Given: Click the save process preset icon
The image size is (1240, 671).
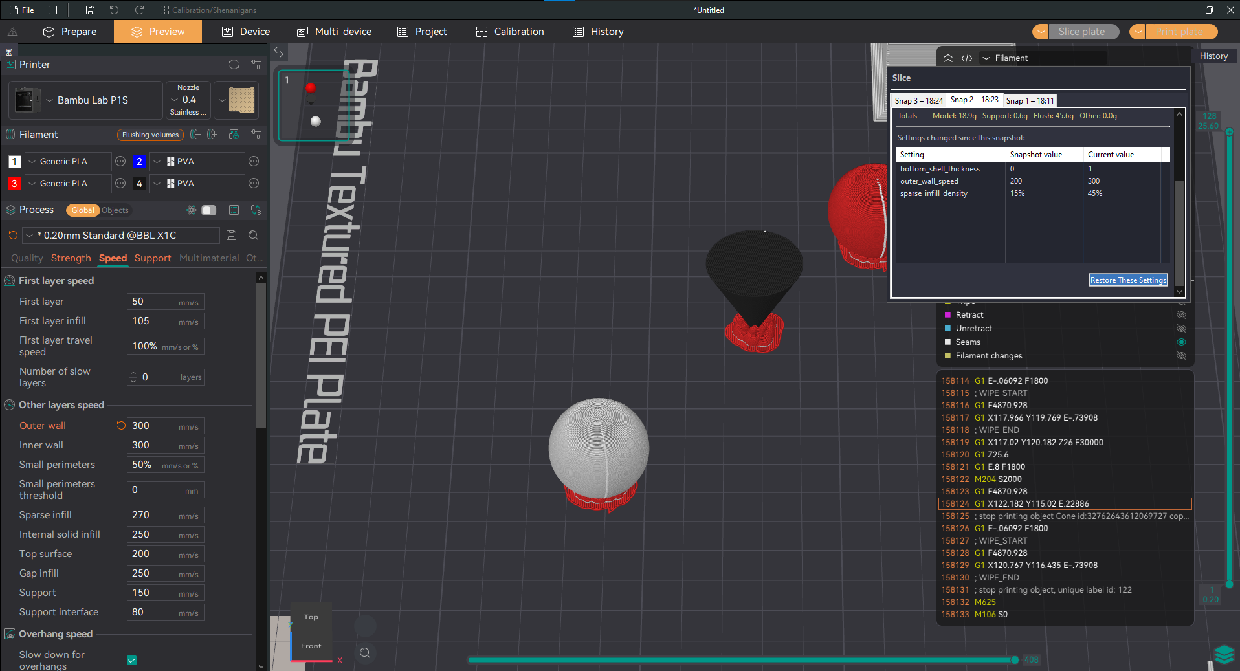Looking at the screenshot, I should 232,236.
